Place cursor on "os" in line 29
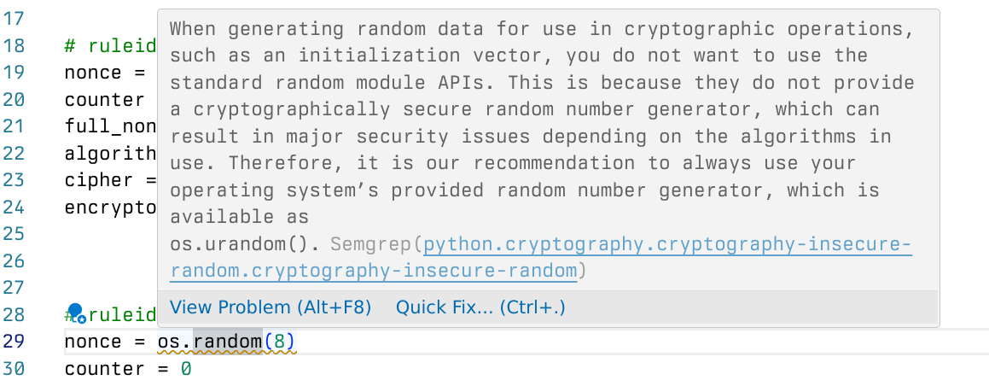The width and height of the screenshot is (989, 386). 168,342
